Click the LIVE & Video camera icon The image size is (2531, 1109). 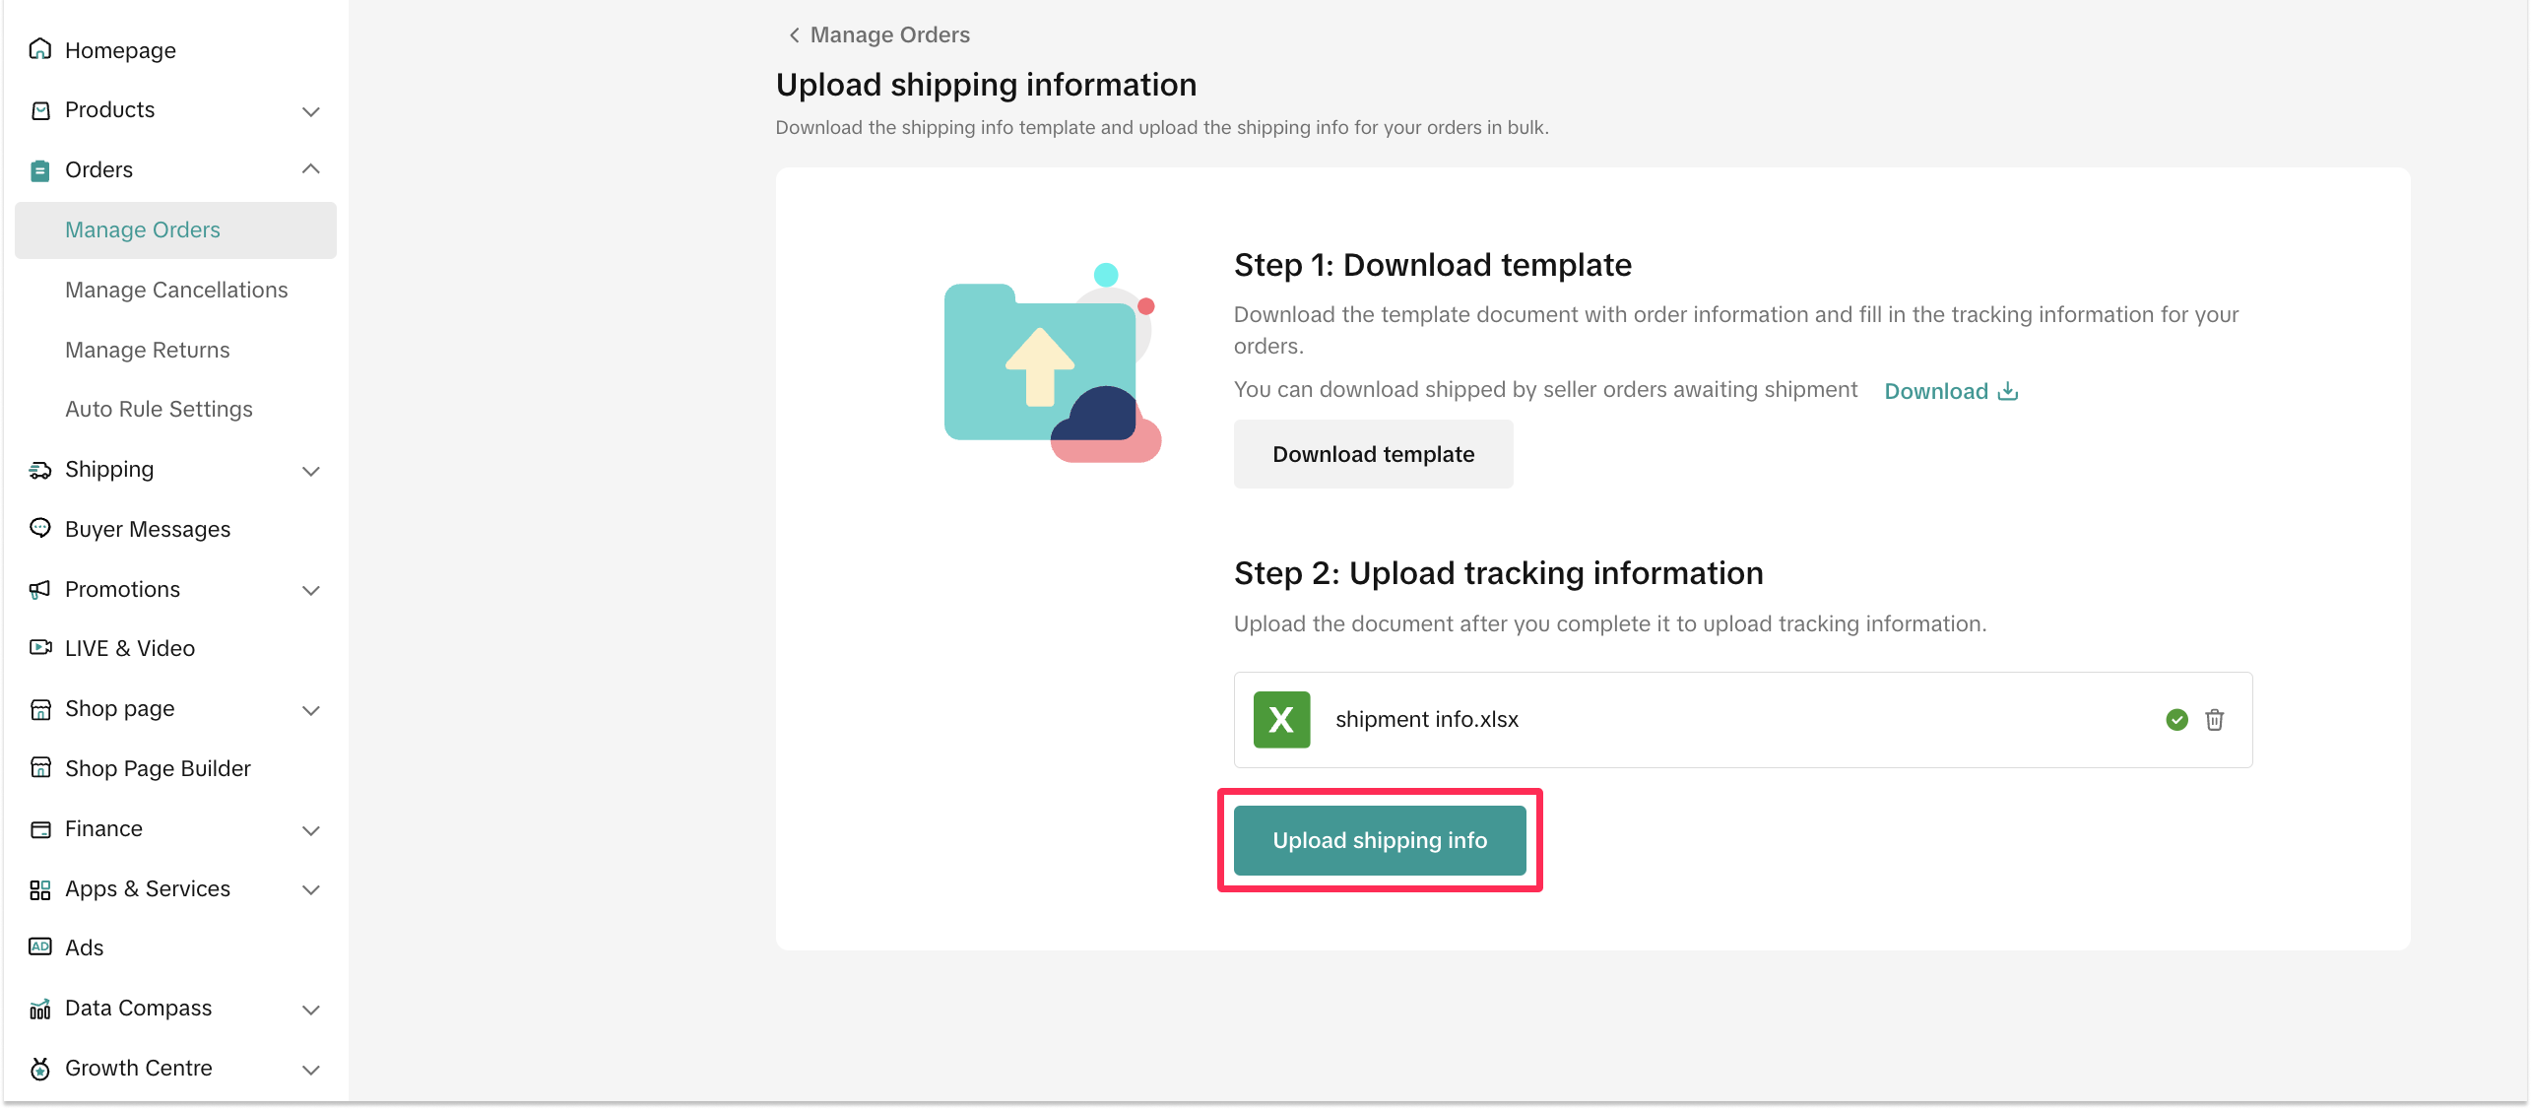tap(40, 648)
